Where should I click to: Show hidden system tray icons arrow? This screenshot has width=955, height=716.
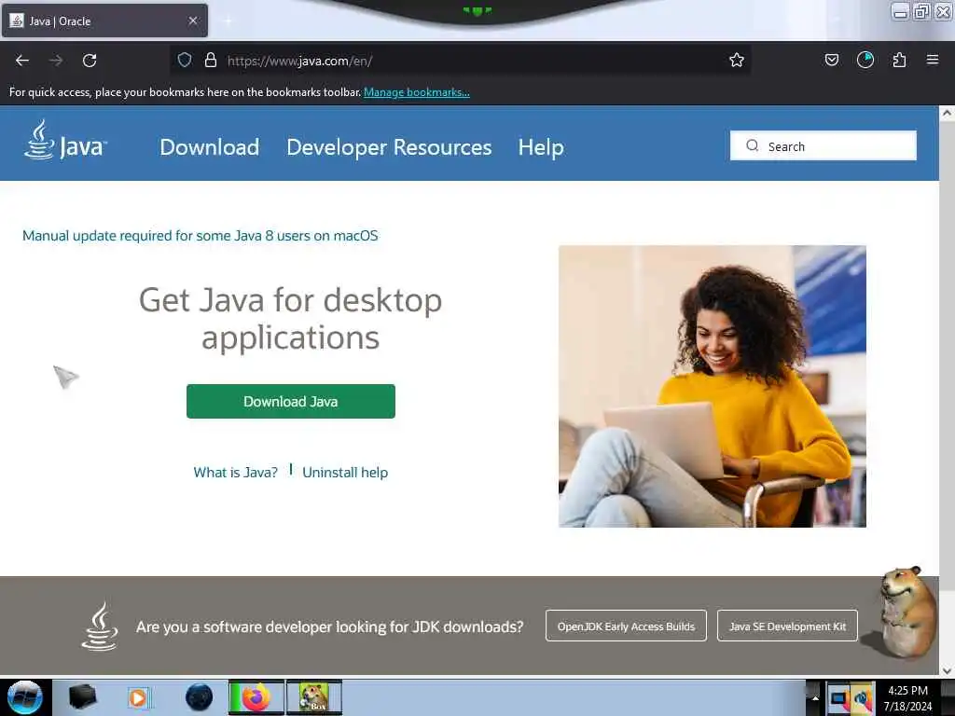point(815,697)
